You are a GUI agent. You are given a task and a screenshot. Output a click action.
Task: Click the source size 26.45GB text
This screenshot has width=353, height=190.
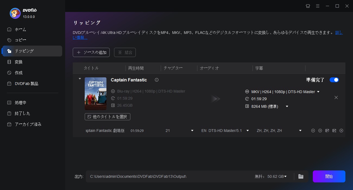[125, 105]
